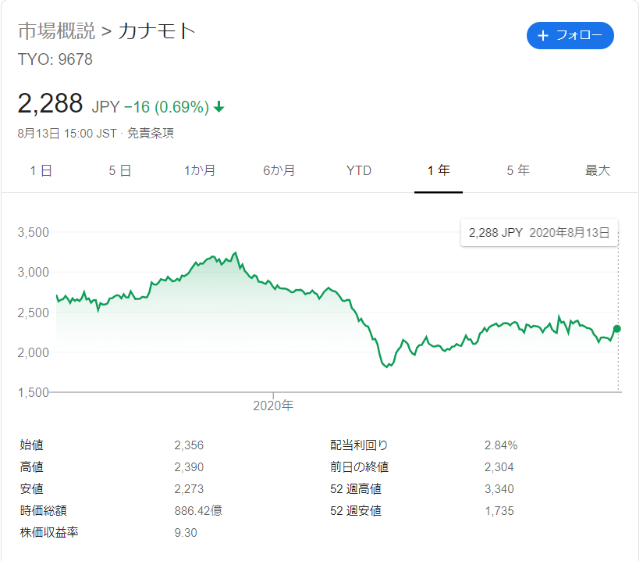The height and width of the screenshot is (561, 643).
Task: Click the plus icon in Follow button
Action: pos(544,36)
